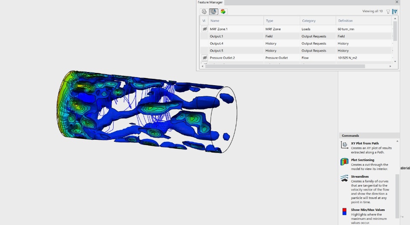
Task: Open the results features colored cube icon
Action: pos(223,12)
